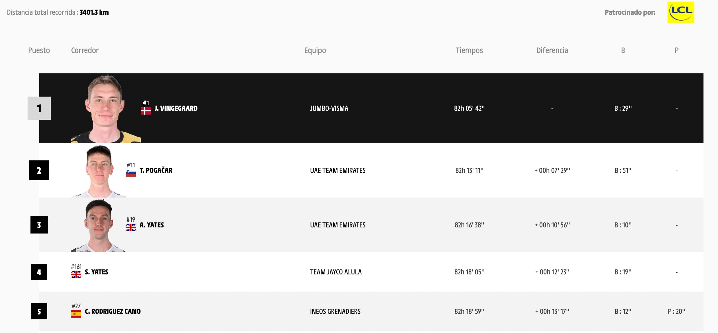Open the JUMBO-VISMA team link
Viewport: 718px width, 333px height.
click(x=329, y=108)
